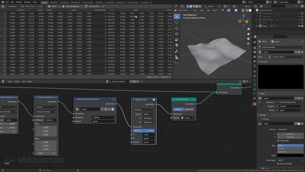Collapse the Attribute Mix node

click(x=133, y=100)
